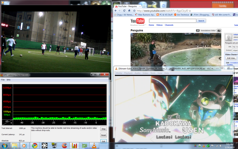Reload the YouTube page in Chrome

(x=124, y=11)
